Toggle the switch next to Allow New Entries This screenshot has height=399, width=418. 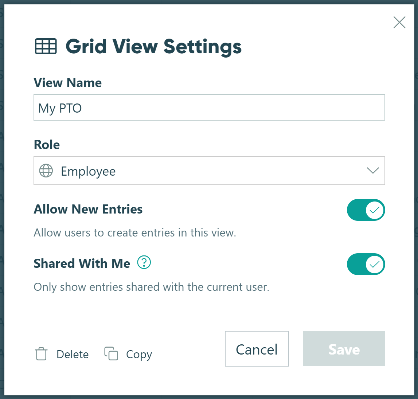click(366, 210)
